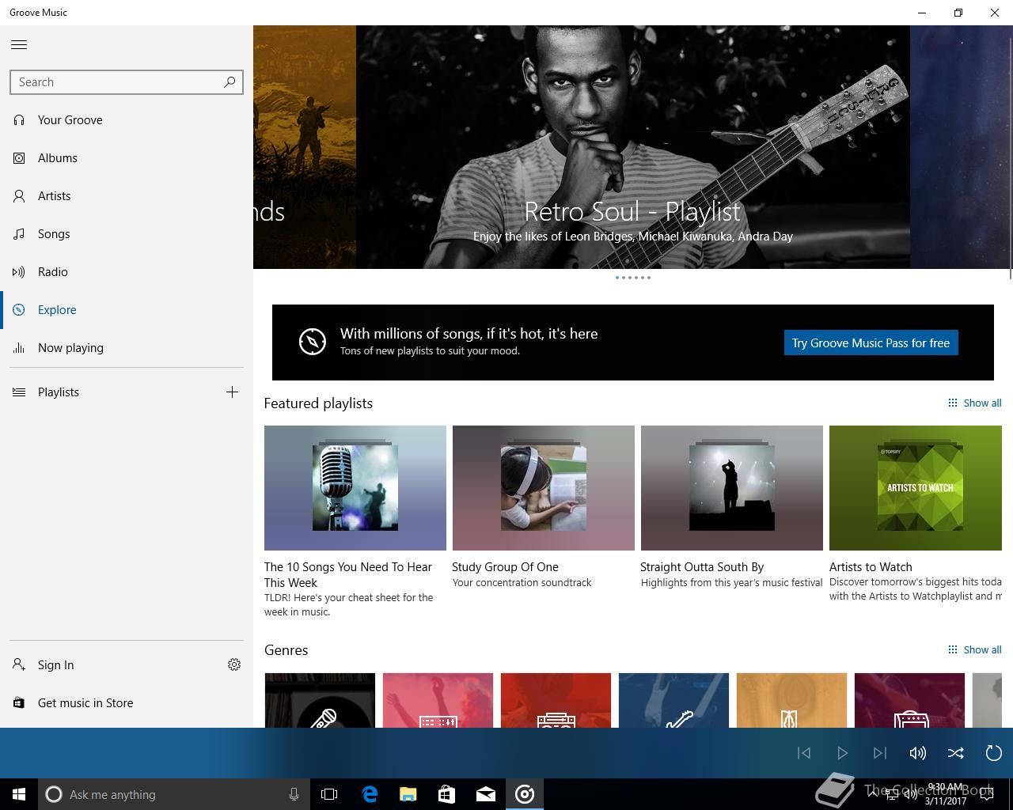Click system tray speaker icon

click(911, 794)
